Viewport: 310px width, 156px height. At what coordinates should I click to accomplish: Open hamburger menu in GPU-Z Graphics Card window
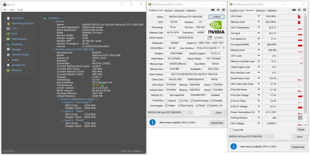(224, 10)
